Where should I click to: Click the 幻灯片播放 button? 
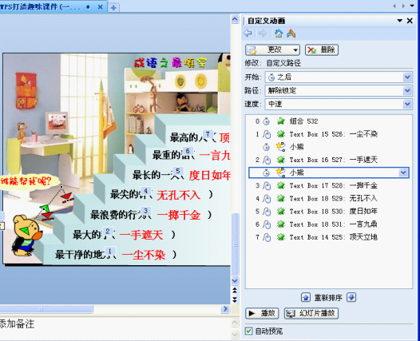pos(311,313)
